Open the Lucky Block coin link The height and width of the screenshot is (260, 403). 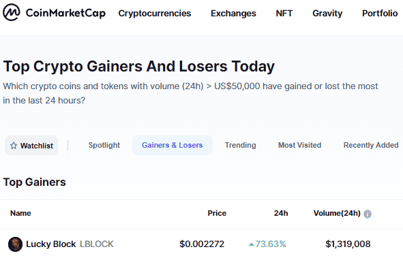pyautogui.click(x=51, y=244)
